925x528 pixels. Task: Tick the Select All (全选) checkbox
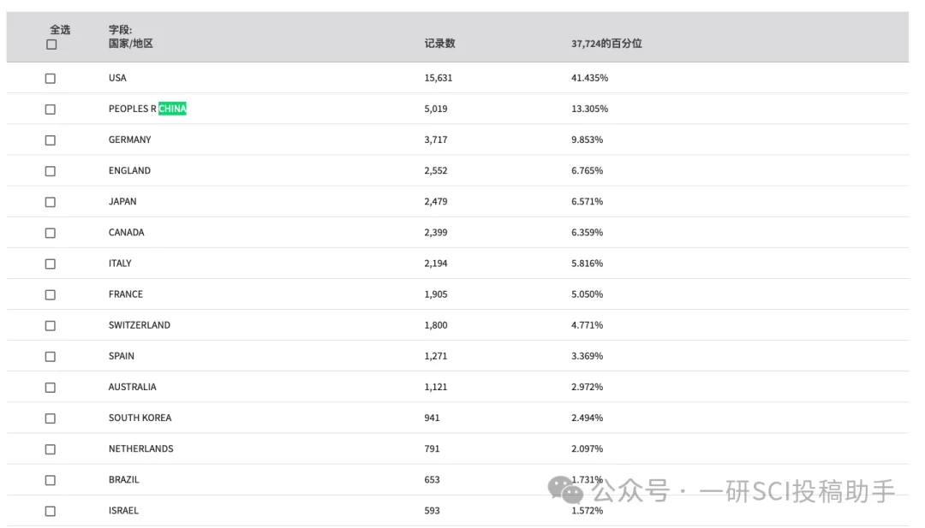[51, 44]
